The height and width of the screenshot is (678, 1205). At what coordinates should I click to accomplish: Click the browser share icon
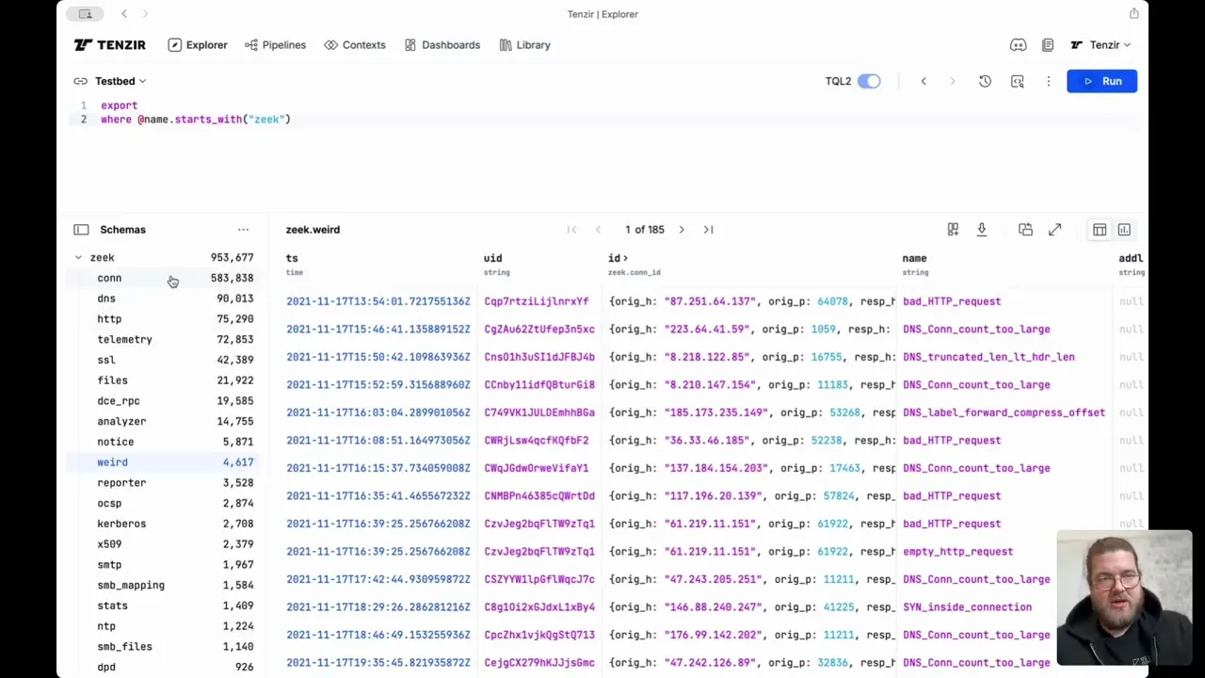(1133, 13)
